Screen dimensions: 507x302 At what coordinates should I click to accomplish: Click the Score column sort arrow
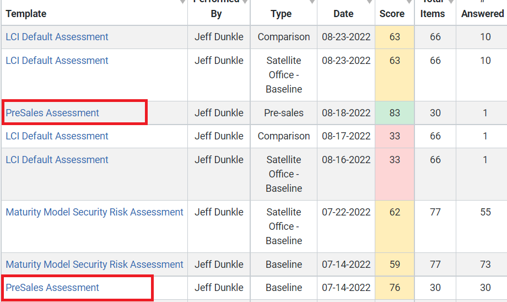pyautogui.click(x=409, y=2)
